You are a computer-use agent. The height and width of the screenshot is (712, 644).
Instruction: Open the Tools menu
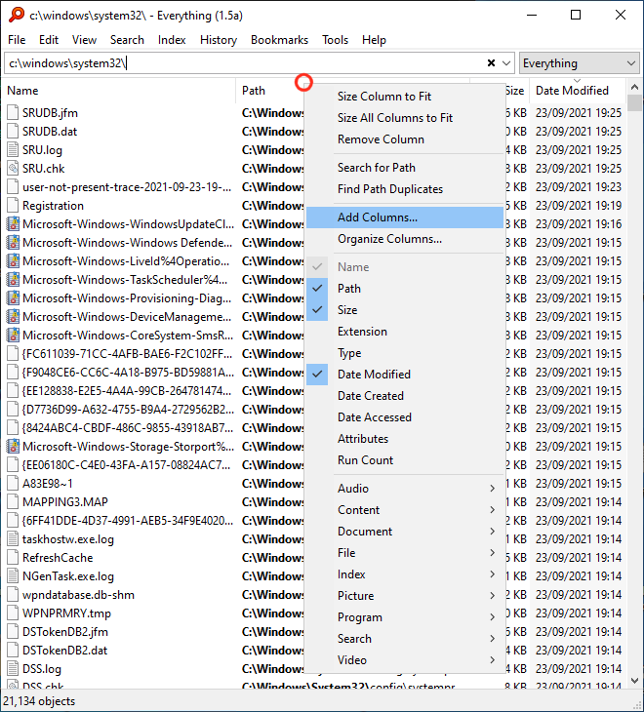(x=335, y=40)
